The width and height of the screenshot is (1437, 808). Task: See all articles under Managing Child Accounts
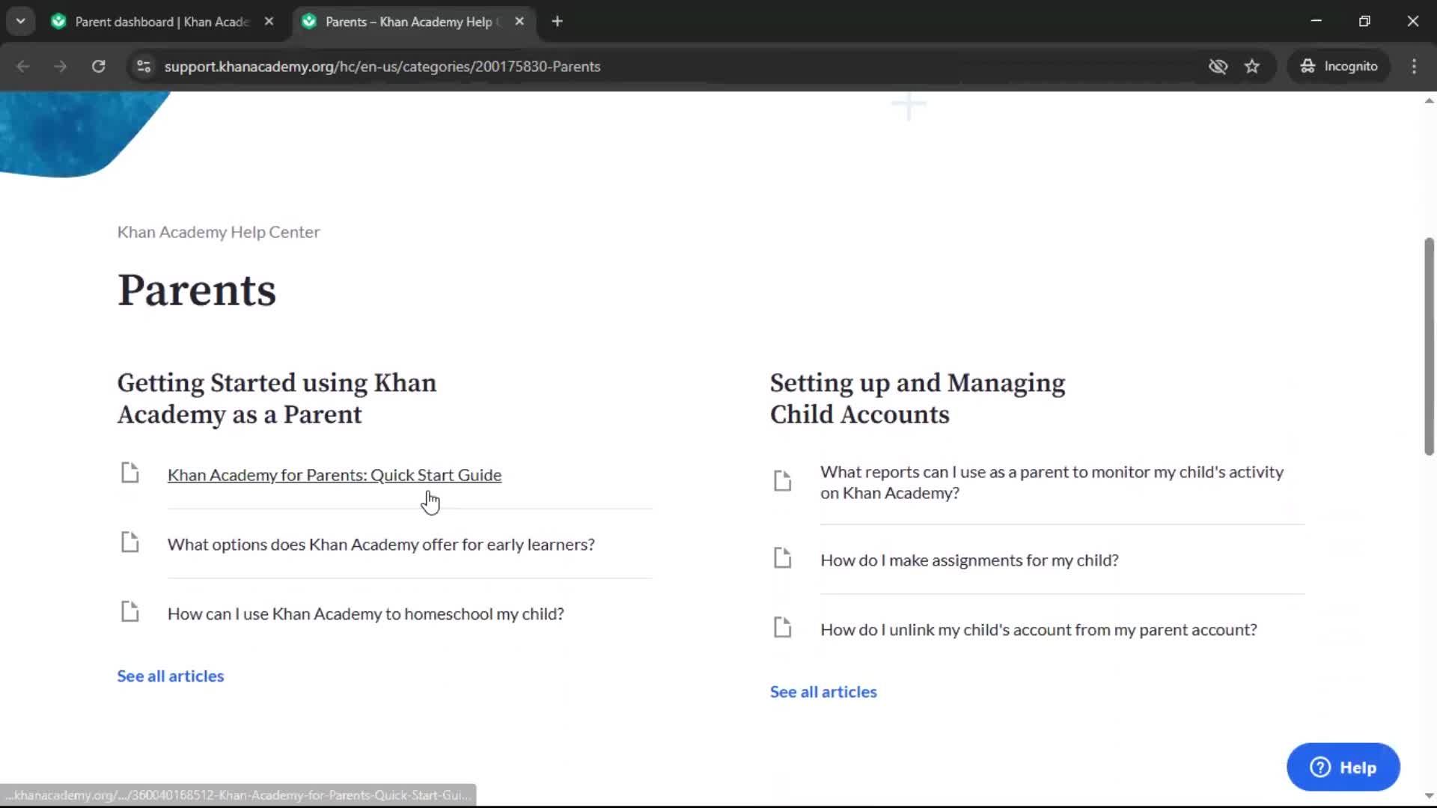point(823,692)
